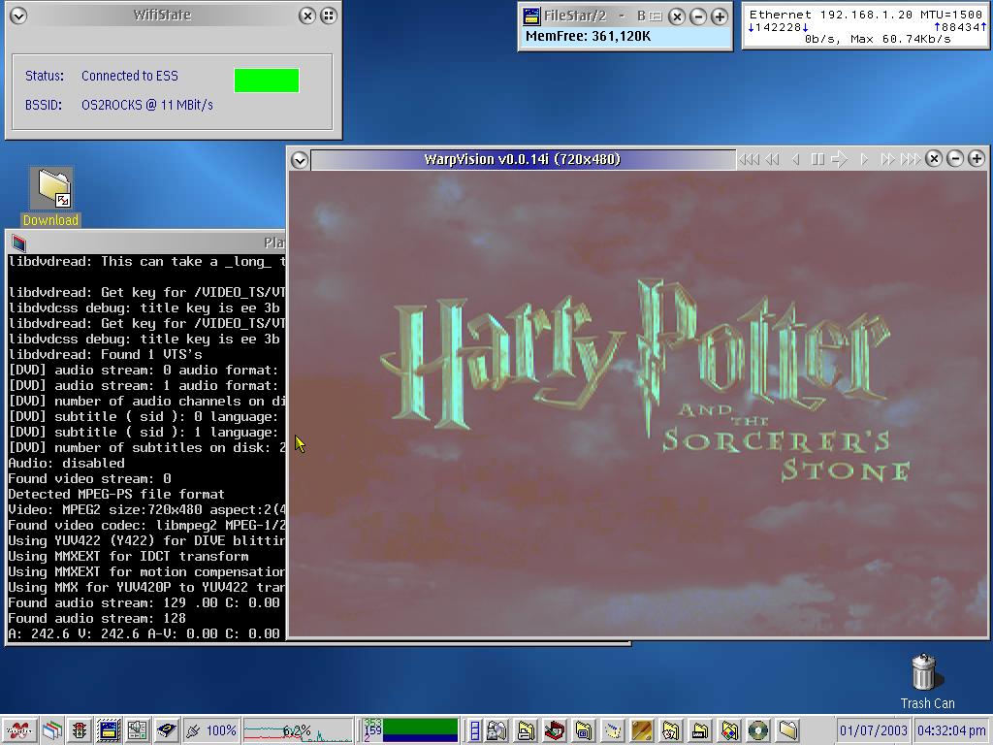The width and height of the screenshot is (993, 745).
Task: Minimize the FileStar/2 window
Action: tap(698, 16)
